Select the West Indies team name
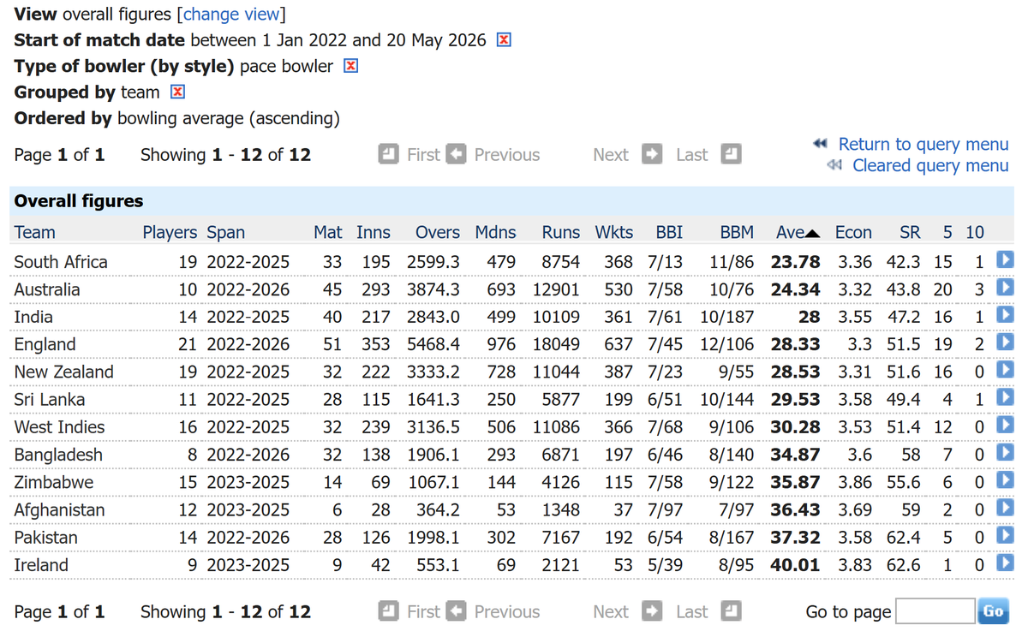The width and height of the screenshot is (1028, 637). pyautogui.click(x=59, y=426)
